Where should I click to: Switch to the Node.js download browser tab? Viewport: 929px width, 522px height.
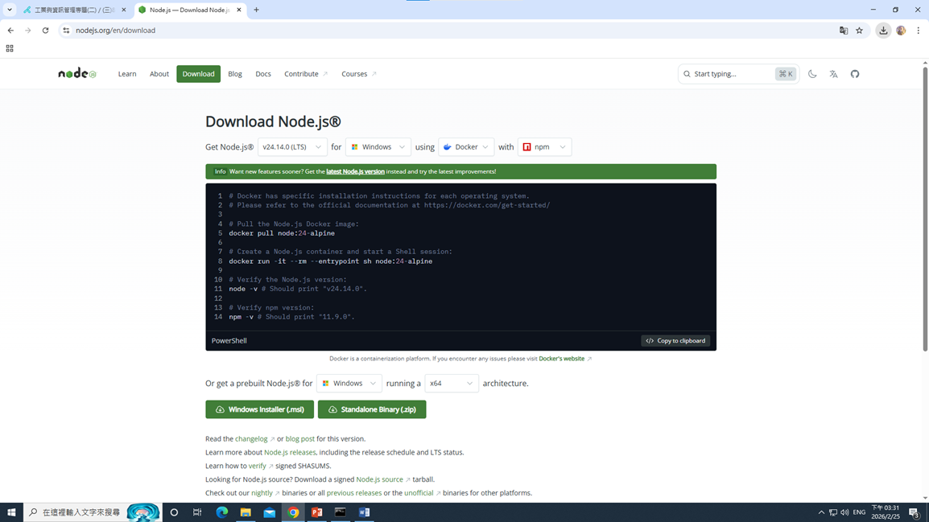click(x=191, y=11)
